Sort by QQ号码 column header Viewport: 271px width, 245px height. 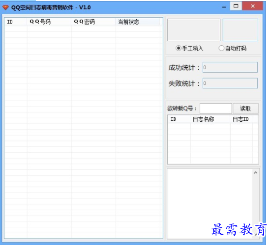pyautogui.click(x=49, y=22)
